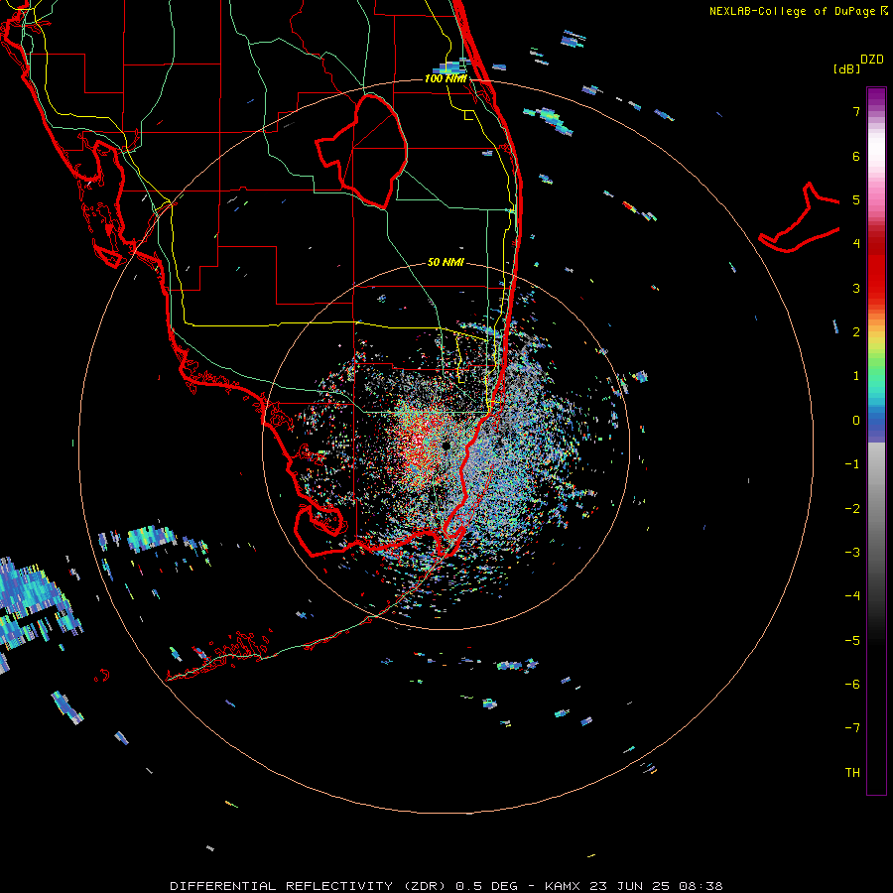Viewport: 893px width, 893px height.
Task: Click the [dB] unit label
Action: click(x=847, y=68)
